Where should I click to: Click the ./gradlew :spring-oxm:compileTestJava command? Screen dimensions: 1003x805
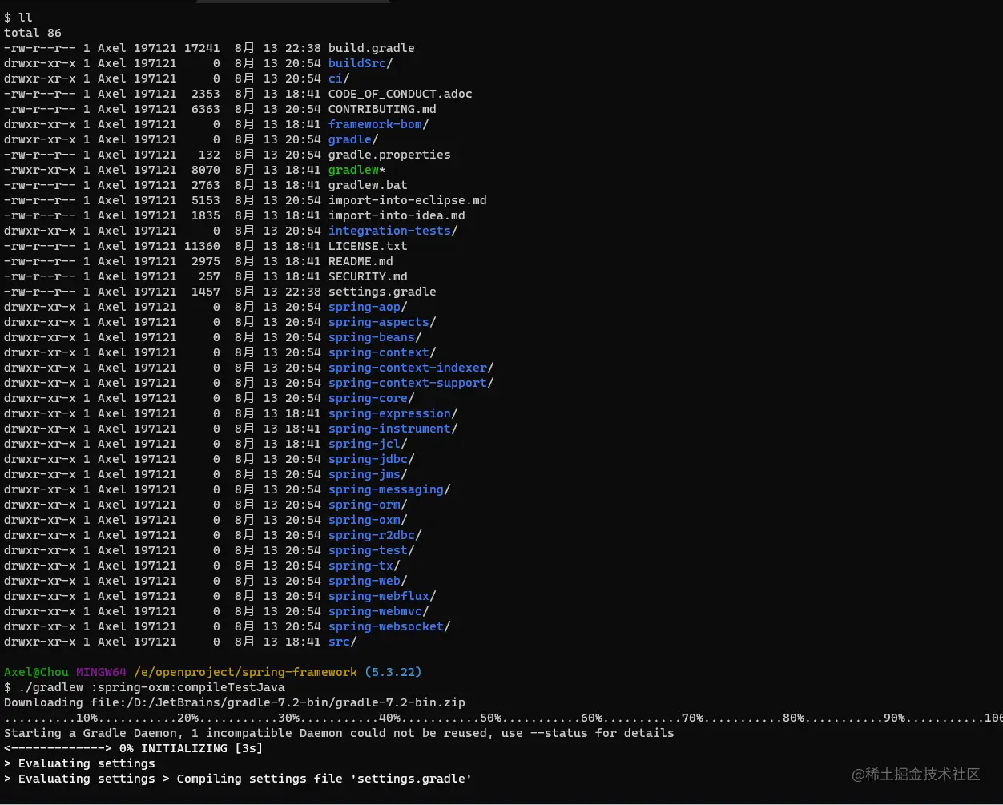tap(151, 687)
